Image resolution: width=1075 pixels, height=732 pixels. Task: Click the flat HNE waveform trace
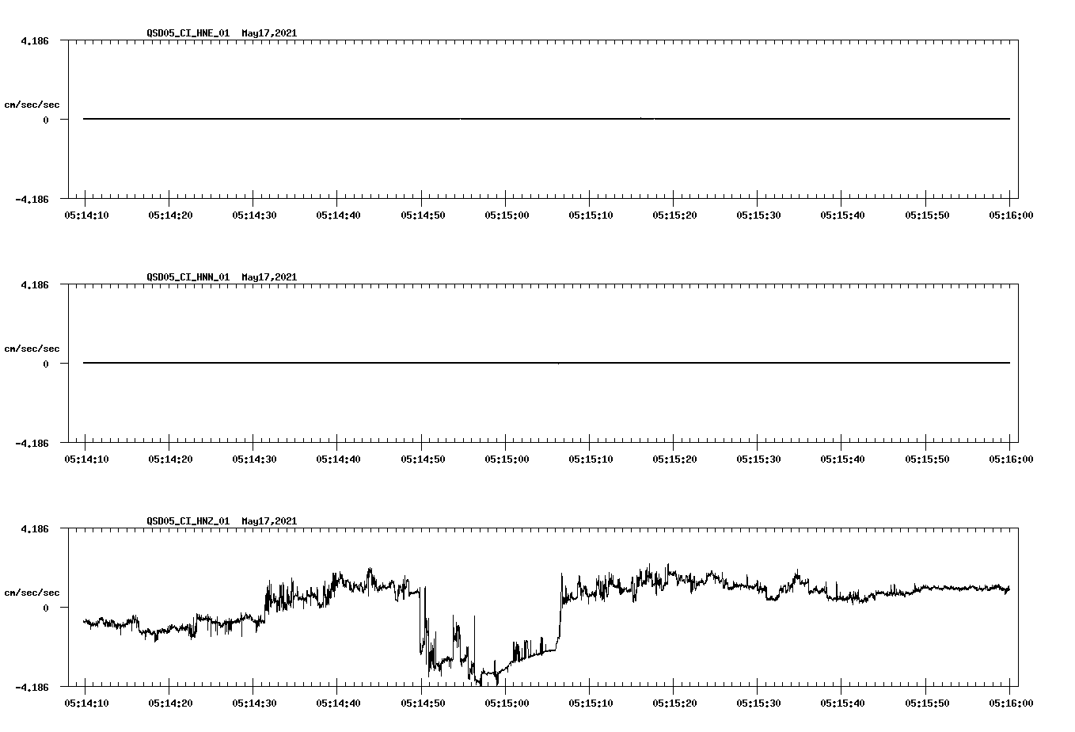tap(475, 119)
